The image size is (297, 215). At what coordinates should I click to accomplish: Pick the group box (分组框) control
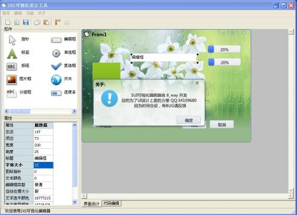[x=11, y=93]
